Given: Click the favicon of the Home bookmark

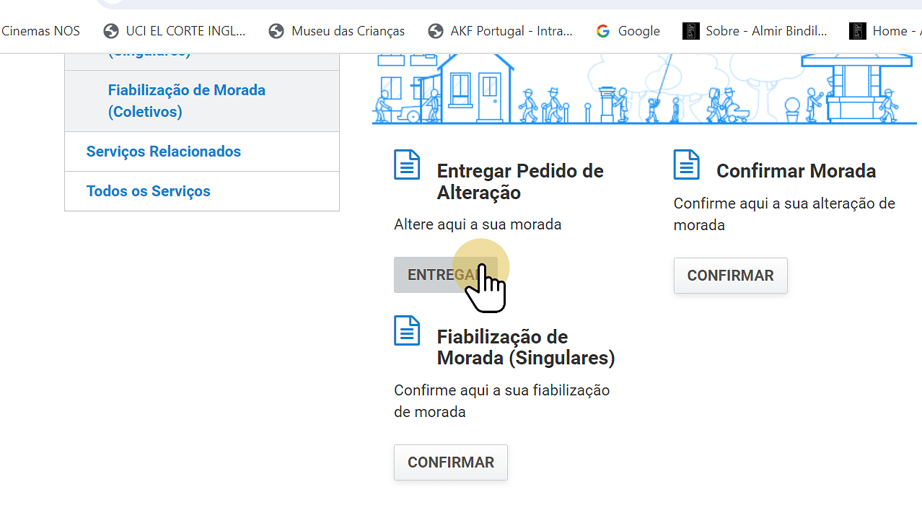Looking at the screenshot, I should point(857,31).
